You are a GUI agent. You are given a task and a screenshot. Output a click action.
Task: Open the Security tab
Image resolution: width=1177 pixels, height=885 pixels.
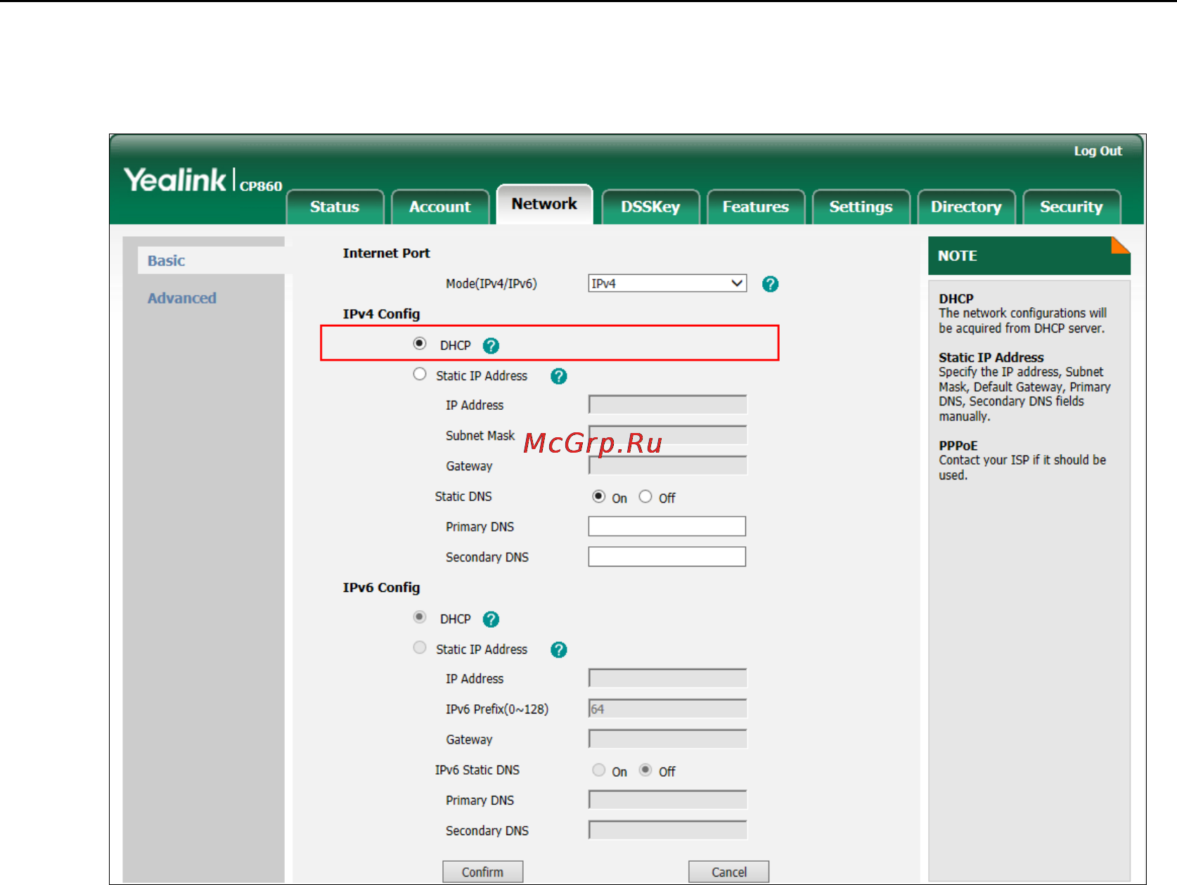1072,207
